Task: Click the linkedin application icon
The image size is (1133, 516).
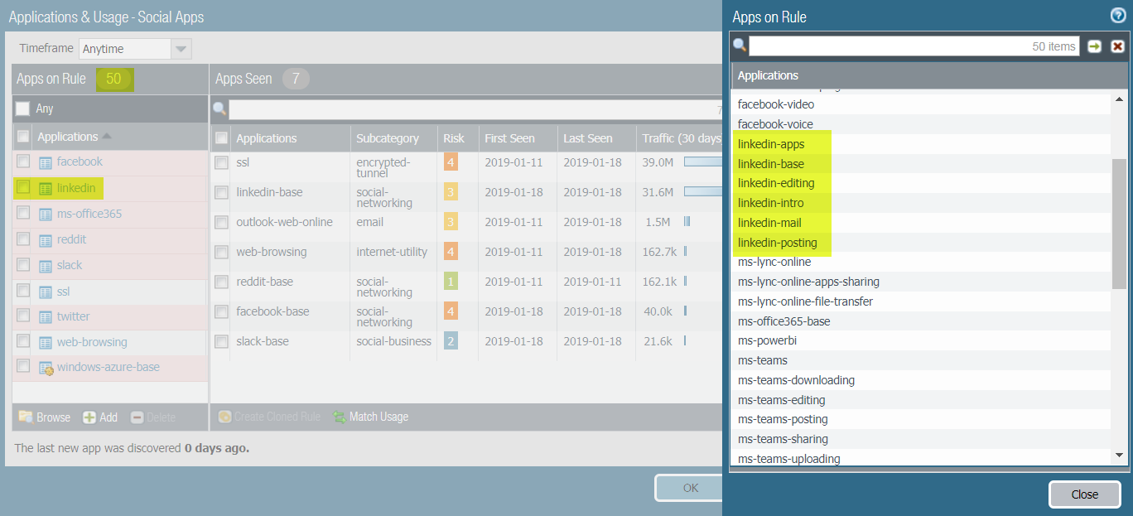Action: 46,189
